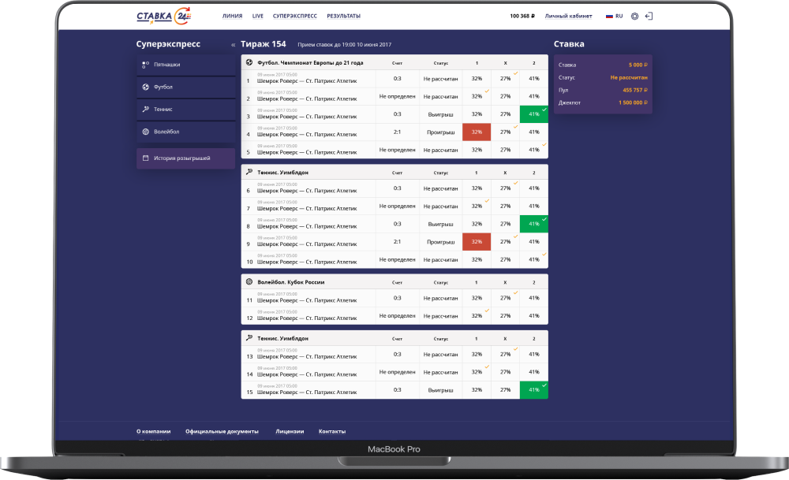Select red 32% outcome in row 4

click(x=477, y=132)
